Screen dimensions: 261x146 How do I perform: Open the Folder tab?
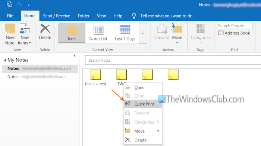84,16
